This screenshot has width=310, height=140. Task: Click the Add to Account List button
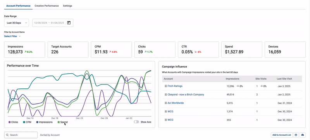coord(282,135)
